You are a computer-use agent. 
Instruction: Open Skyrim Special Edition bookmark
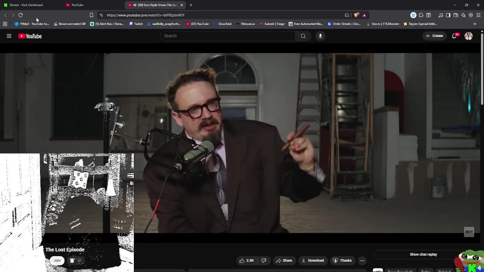tap(420, 24)
